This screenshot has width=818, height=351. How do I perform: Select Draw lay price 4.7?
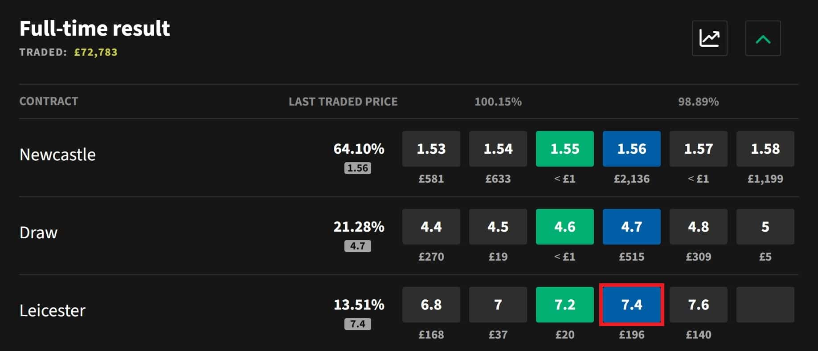coord(631,227)
